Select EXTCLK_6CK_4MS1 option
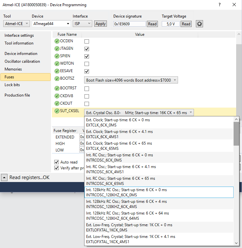242x248 pixels. click(x=159, y=134)
